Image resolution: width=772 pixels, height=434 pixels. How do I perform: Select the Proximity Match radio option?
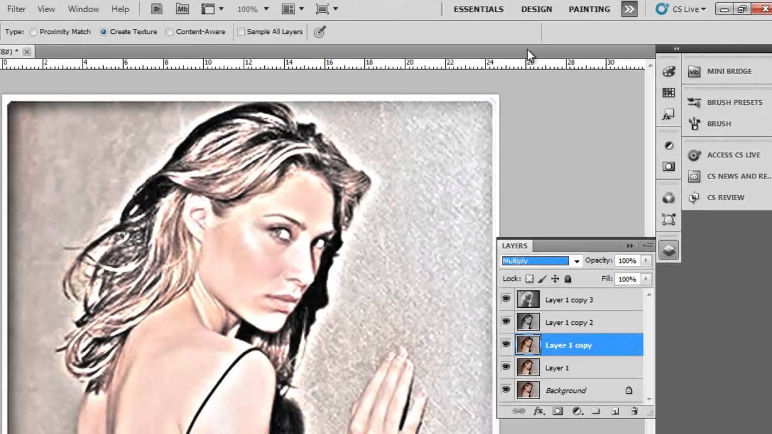pyautogui.click(x=60, y=31)
